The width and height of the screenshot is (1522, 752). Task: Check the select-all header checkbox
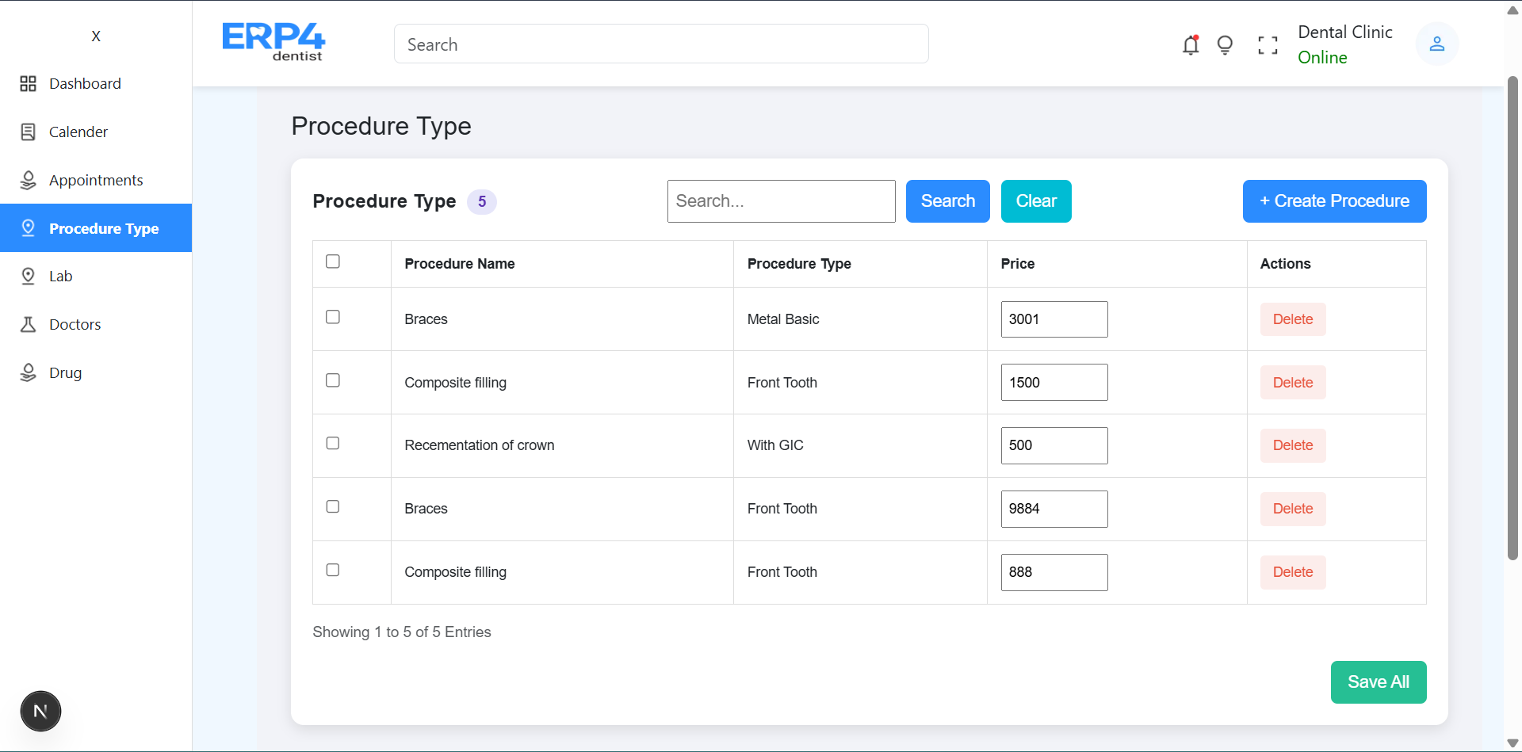pos(333,261)
